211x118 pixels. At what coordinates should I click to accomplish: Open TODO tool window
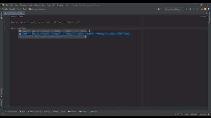coord(47,111)
